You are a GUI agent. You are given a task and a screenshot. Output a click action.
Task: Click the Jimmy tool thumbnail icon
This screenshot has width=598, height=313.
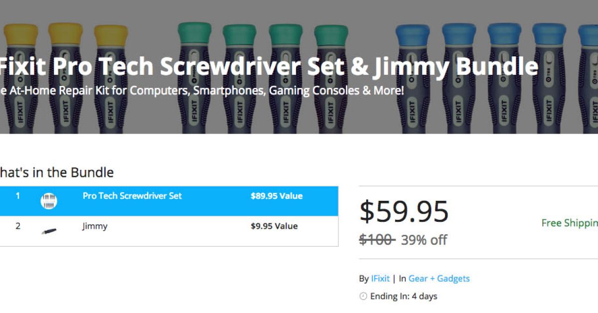(49, 231)
